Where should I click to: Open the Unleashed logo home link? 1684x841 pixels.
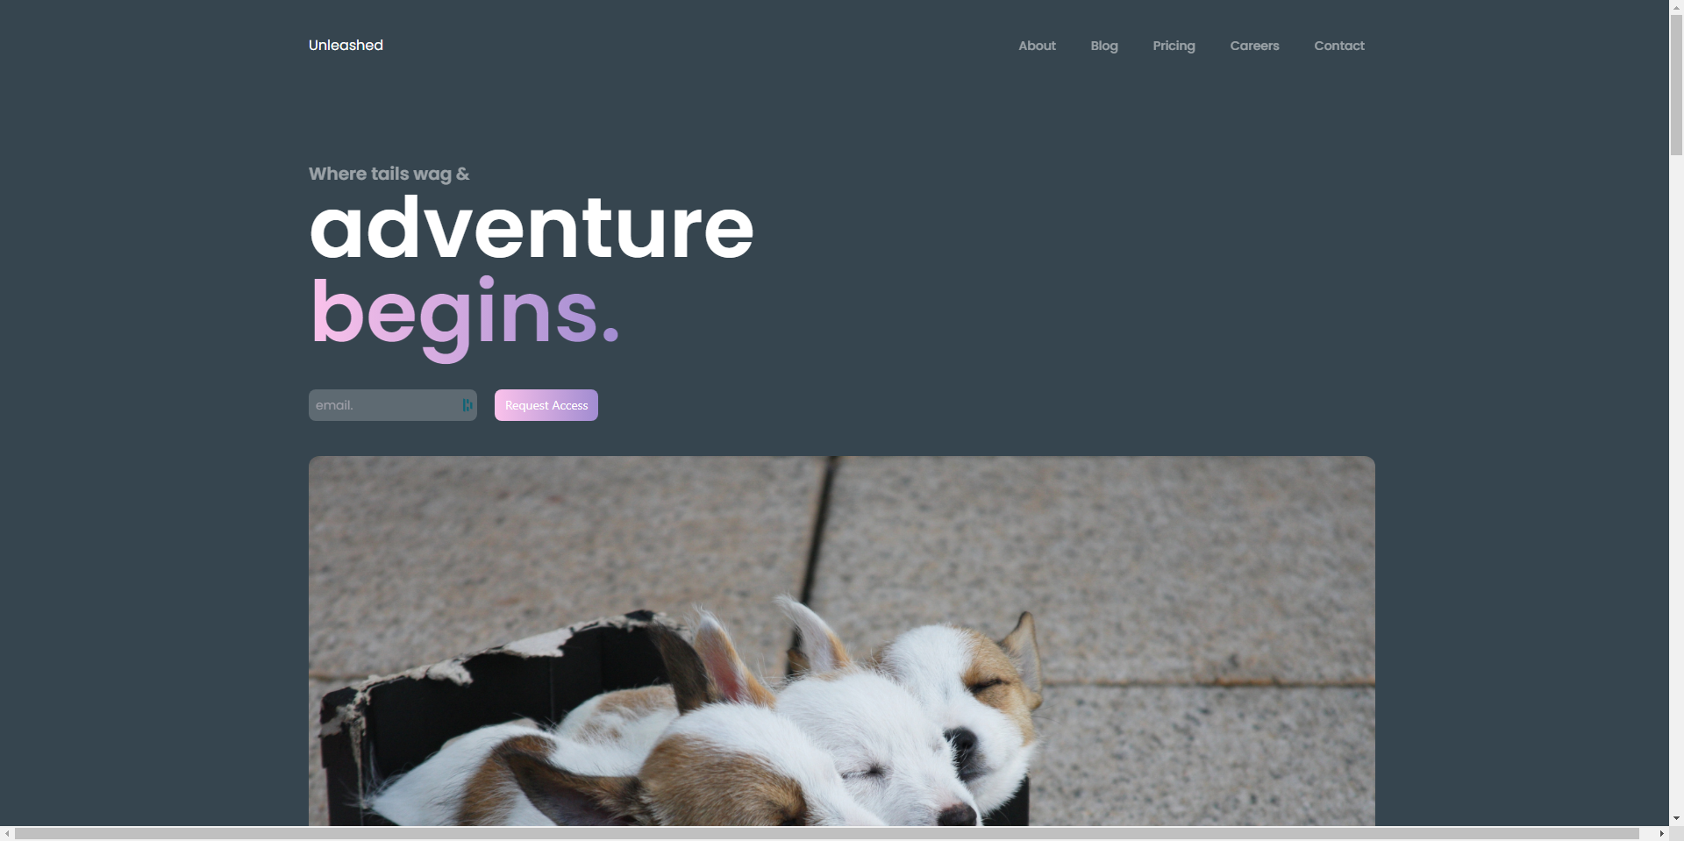click(x=346, y=46)
